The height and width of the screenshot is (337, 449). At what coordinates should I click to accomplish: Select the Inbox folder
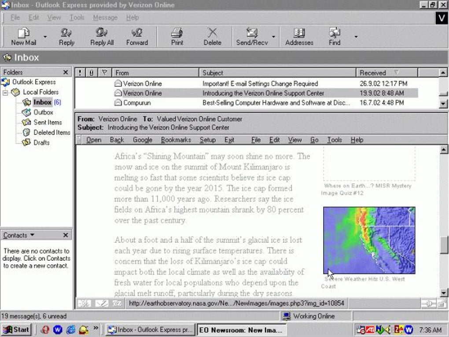pos(42,102)
